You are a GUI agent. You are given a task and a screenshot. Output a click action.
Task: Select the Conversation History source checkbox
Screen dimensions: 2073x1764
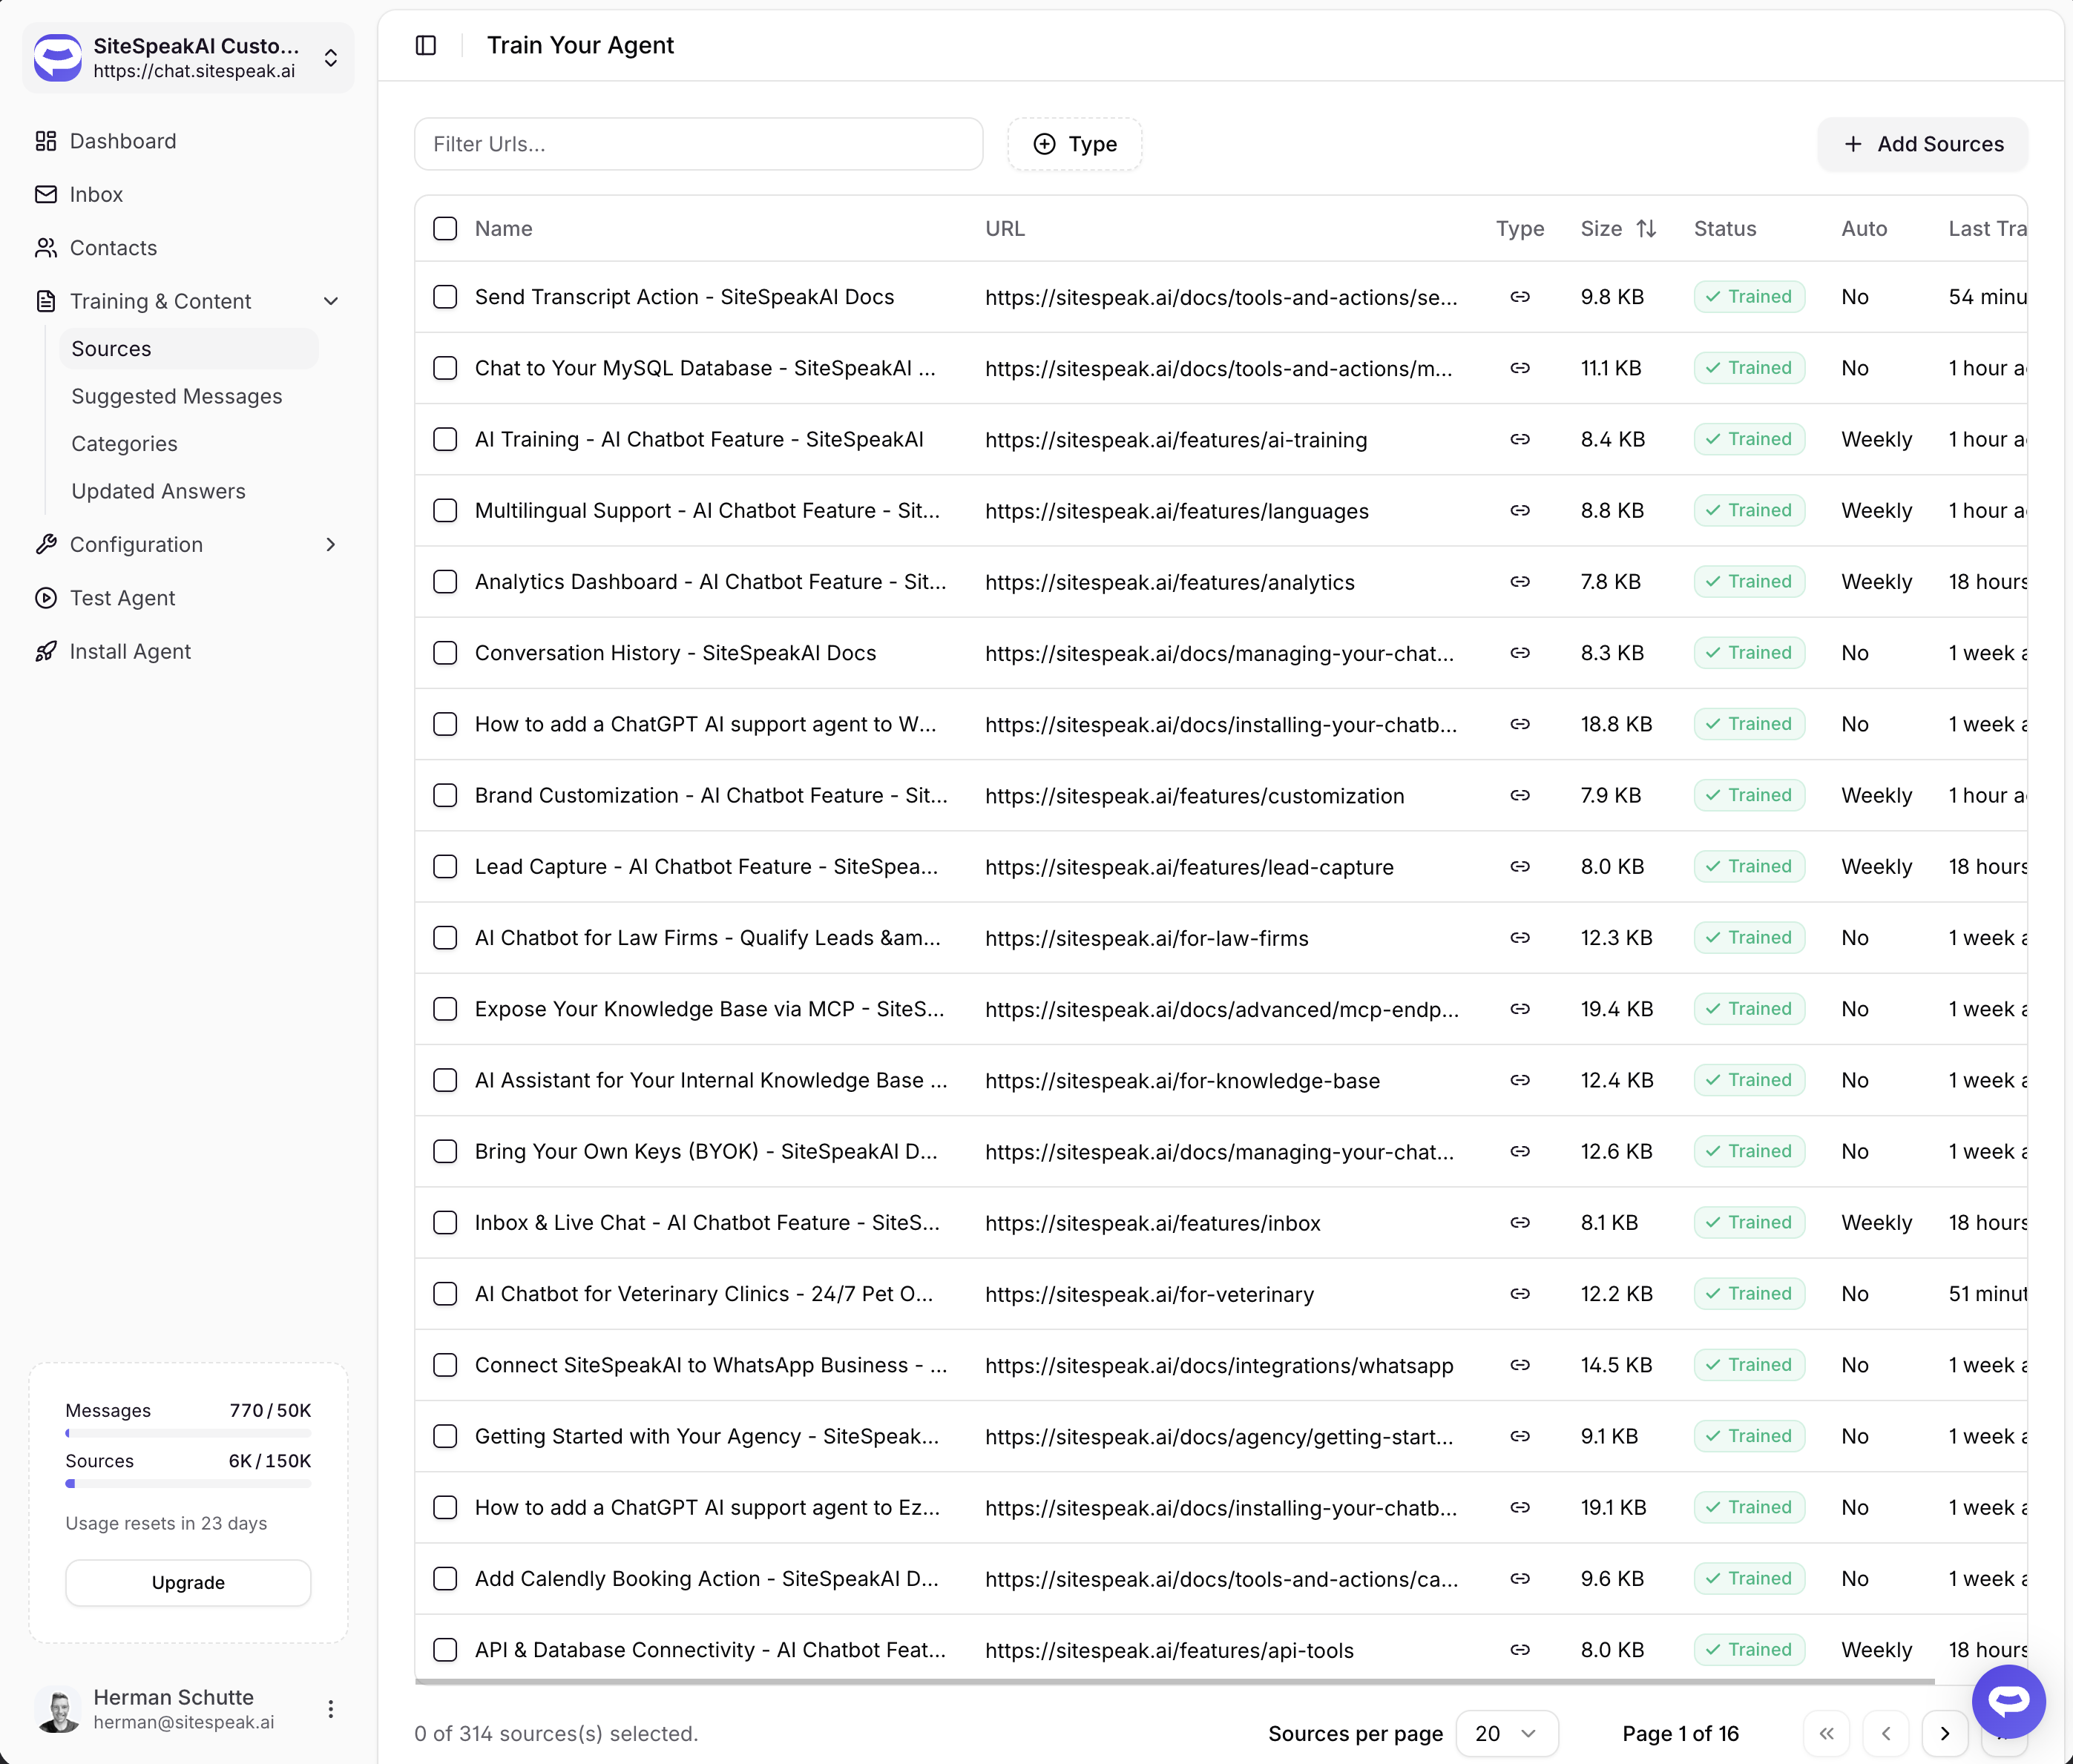[x=445, y=653]
